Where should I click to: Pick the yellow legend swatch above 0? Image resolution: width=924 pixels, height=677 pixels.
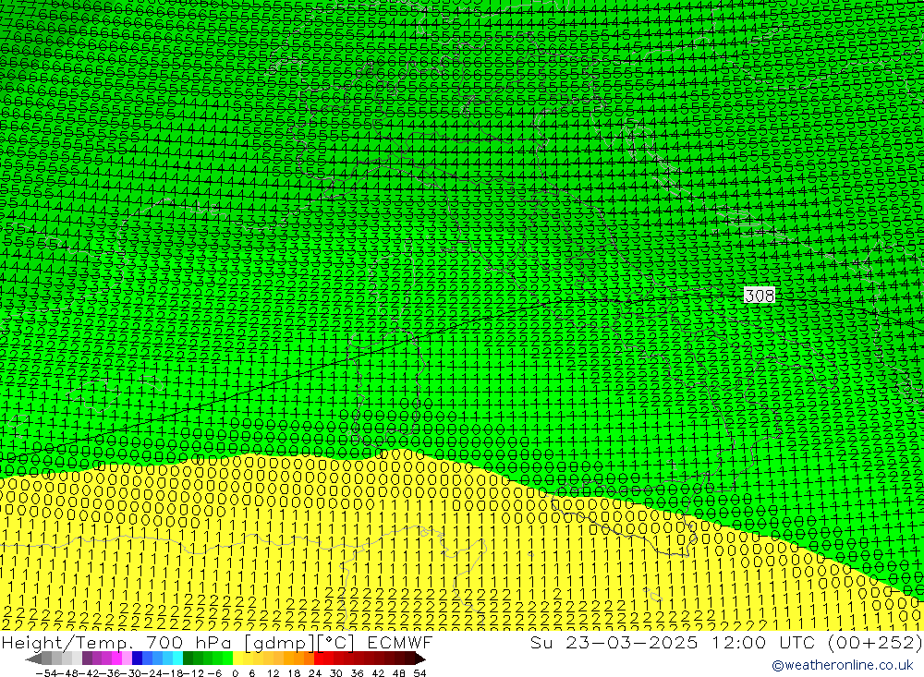pos(238,659)
